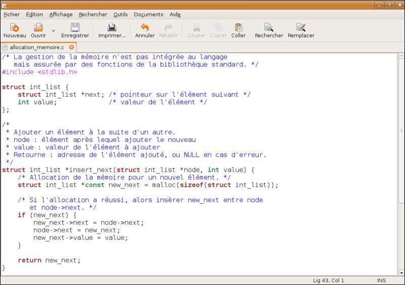Open the Documents menu
Image resolution: width=405 pixels, height=285 pixels.
pos(148,15)
